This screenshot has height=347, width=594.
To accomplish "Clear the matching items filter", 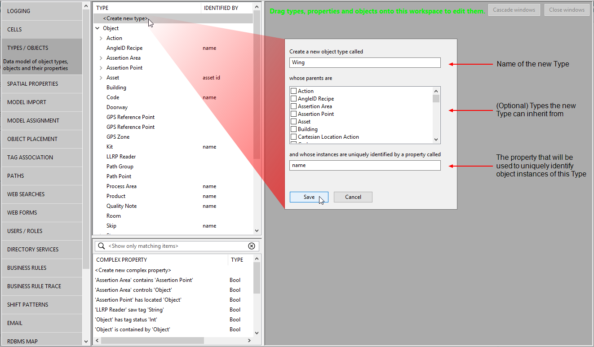I will coord(252,246).
